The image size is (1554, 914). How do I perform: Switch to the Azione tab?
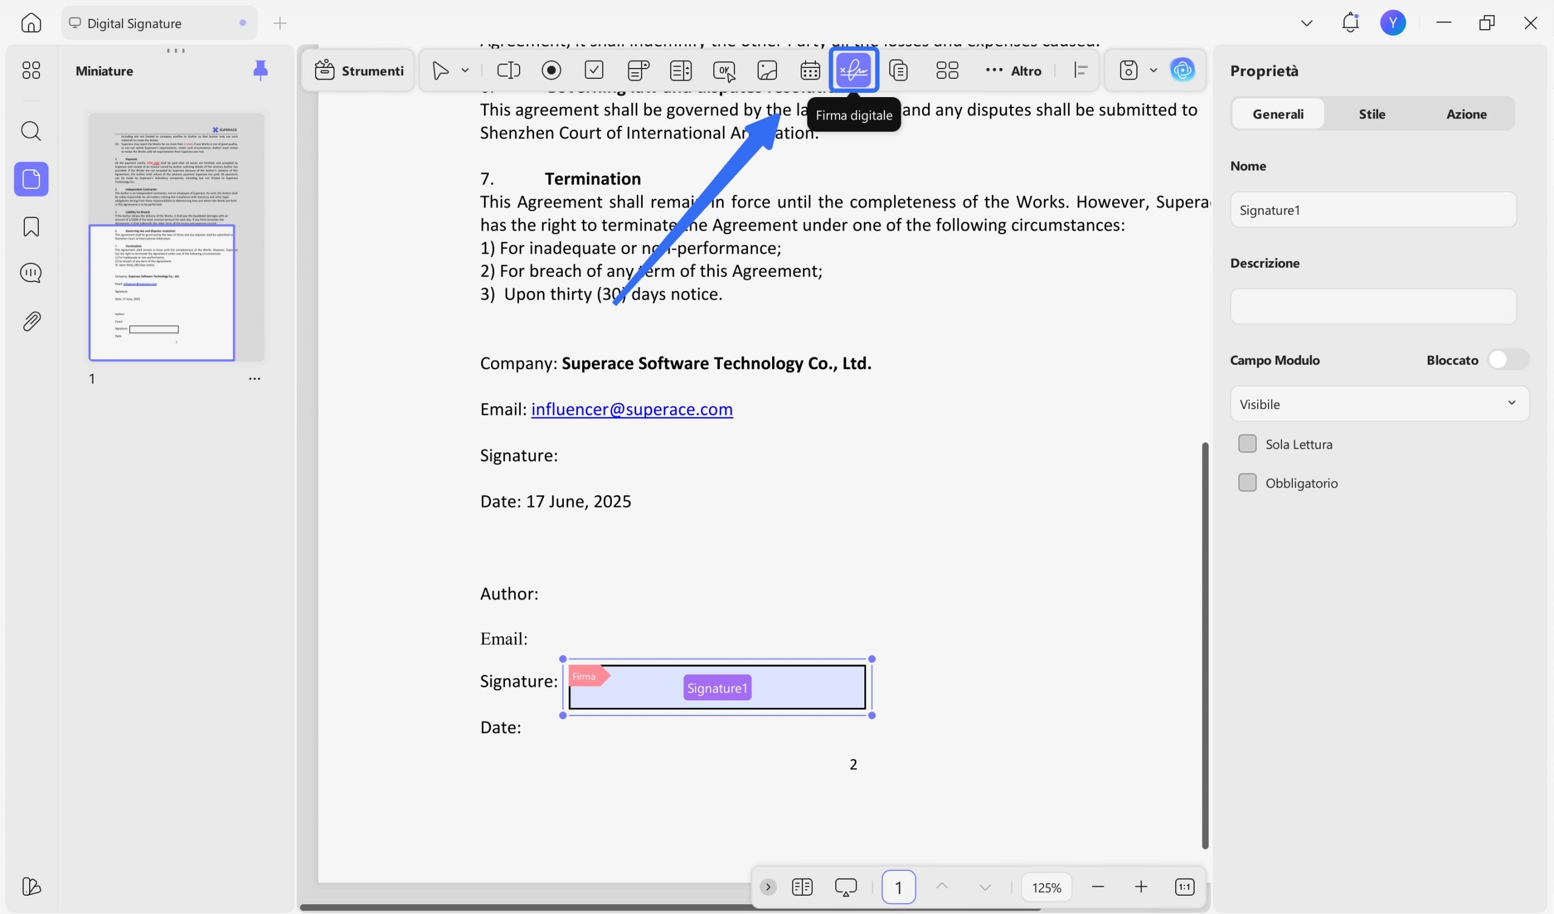click(1467, 114)
